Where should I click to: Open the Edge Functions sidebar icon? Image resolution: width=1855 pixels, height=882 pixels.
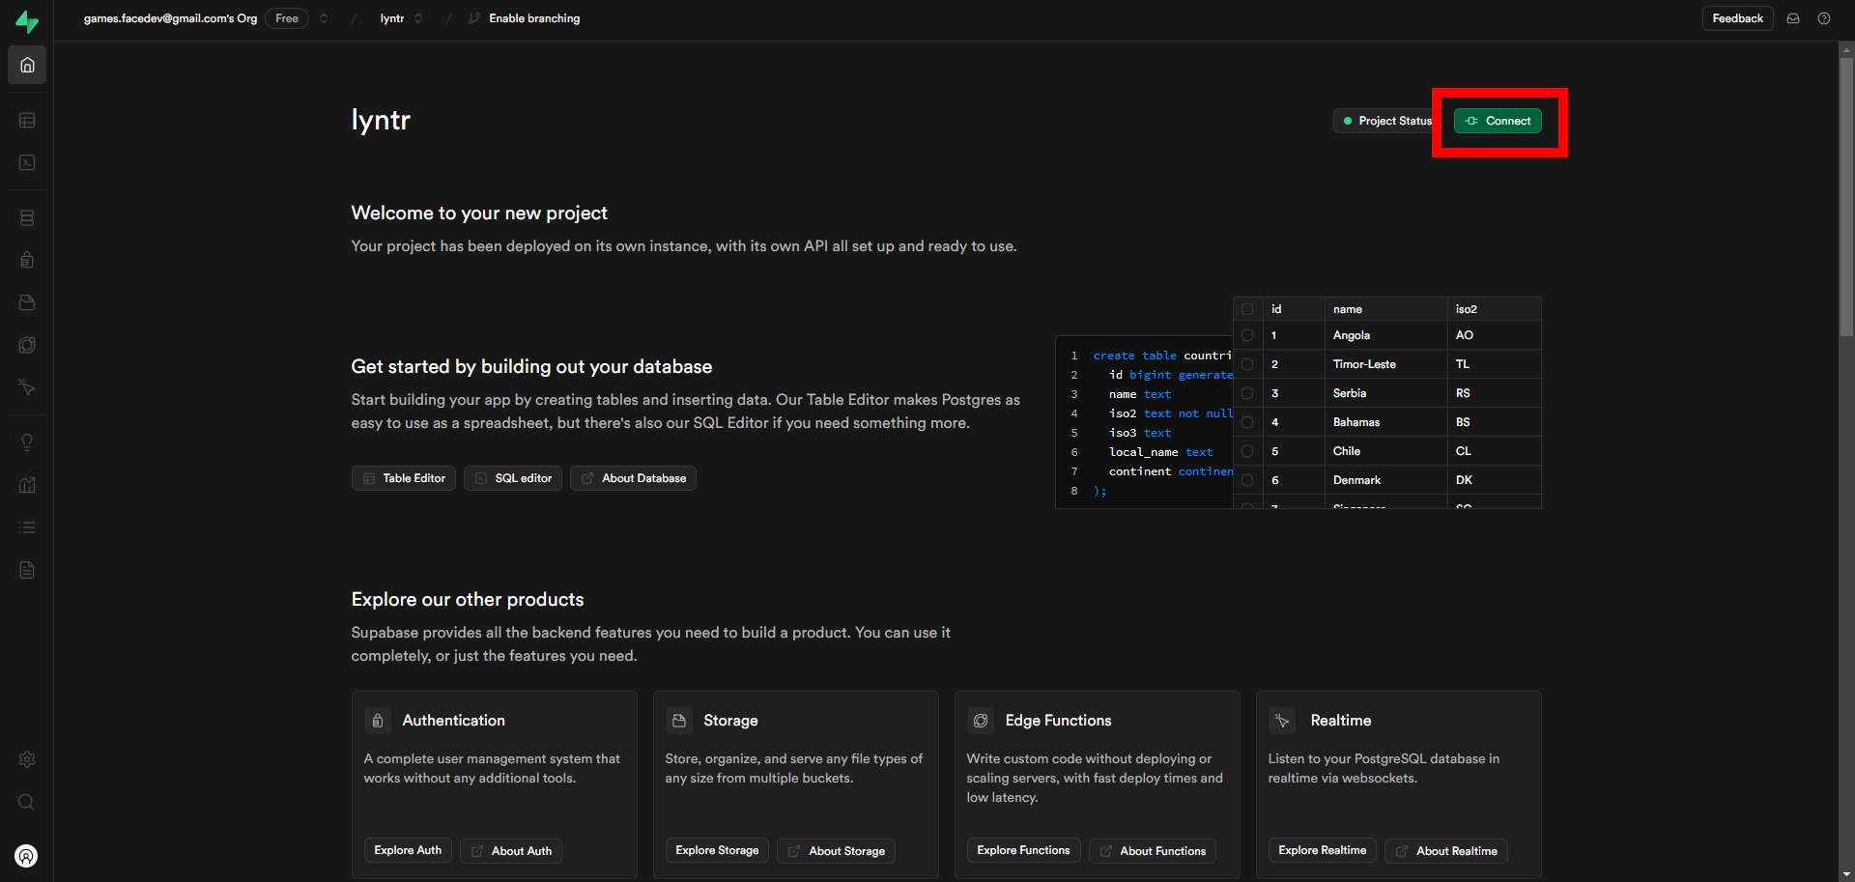(x=27, y=345)
